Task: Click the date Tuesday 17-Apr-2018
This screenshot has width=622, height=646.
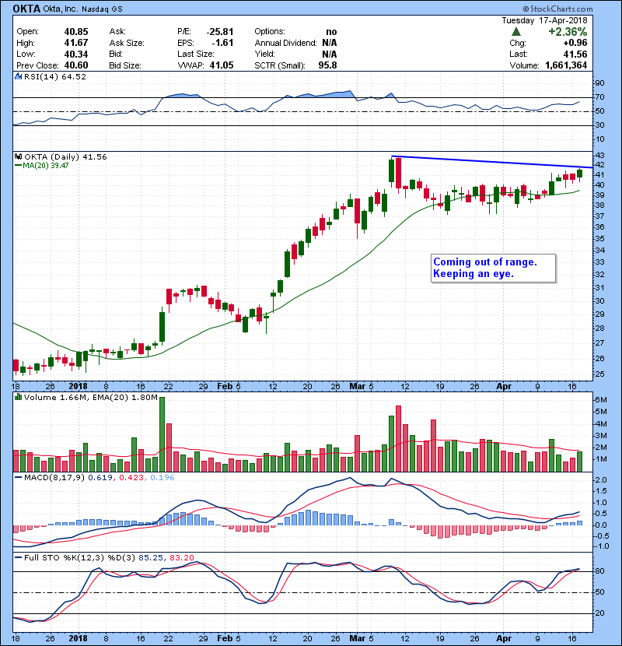Action: coord(544,20)
